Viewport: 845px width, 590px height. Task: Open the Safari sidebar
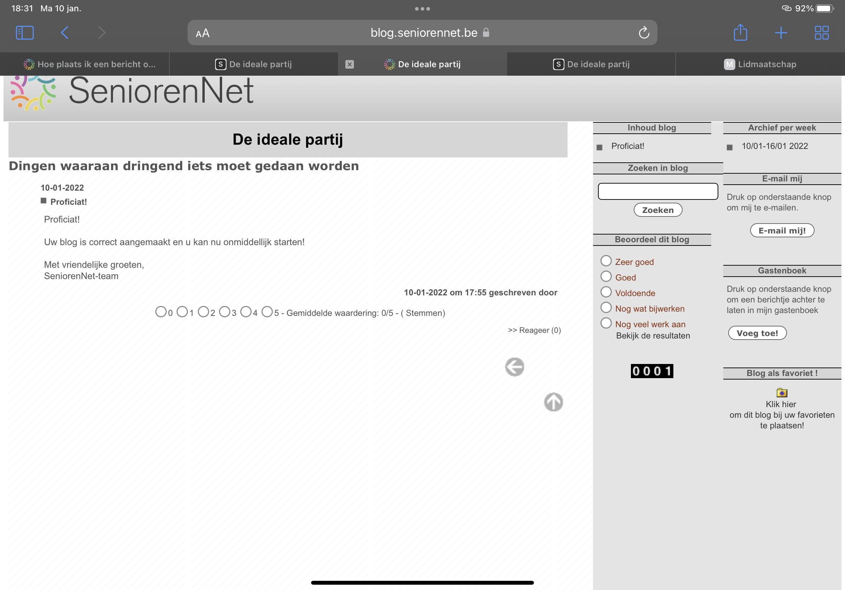[24, 33]
